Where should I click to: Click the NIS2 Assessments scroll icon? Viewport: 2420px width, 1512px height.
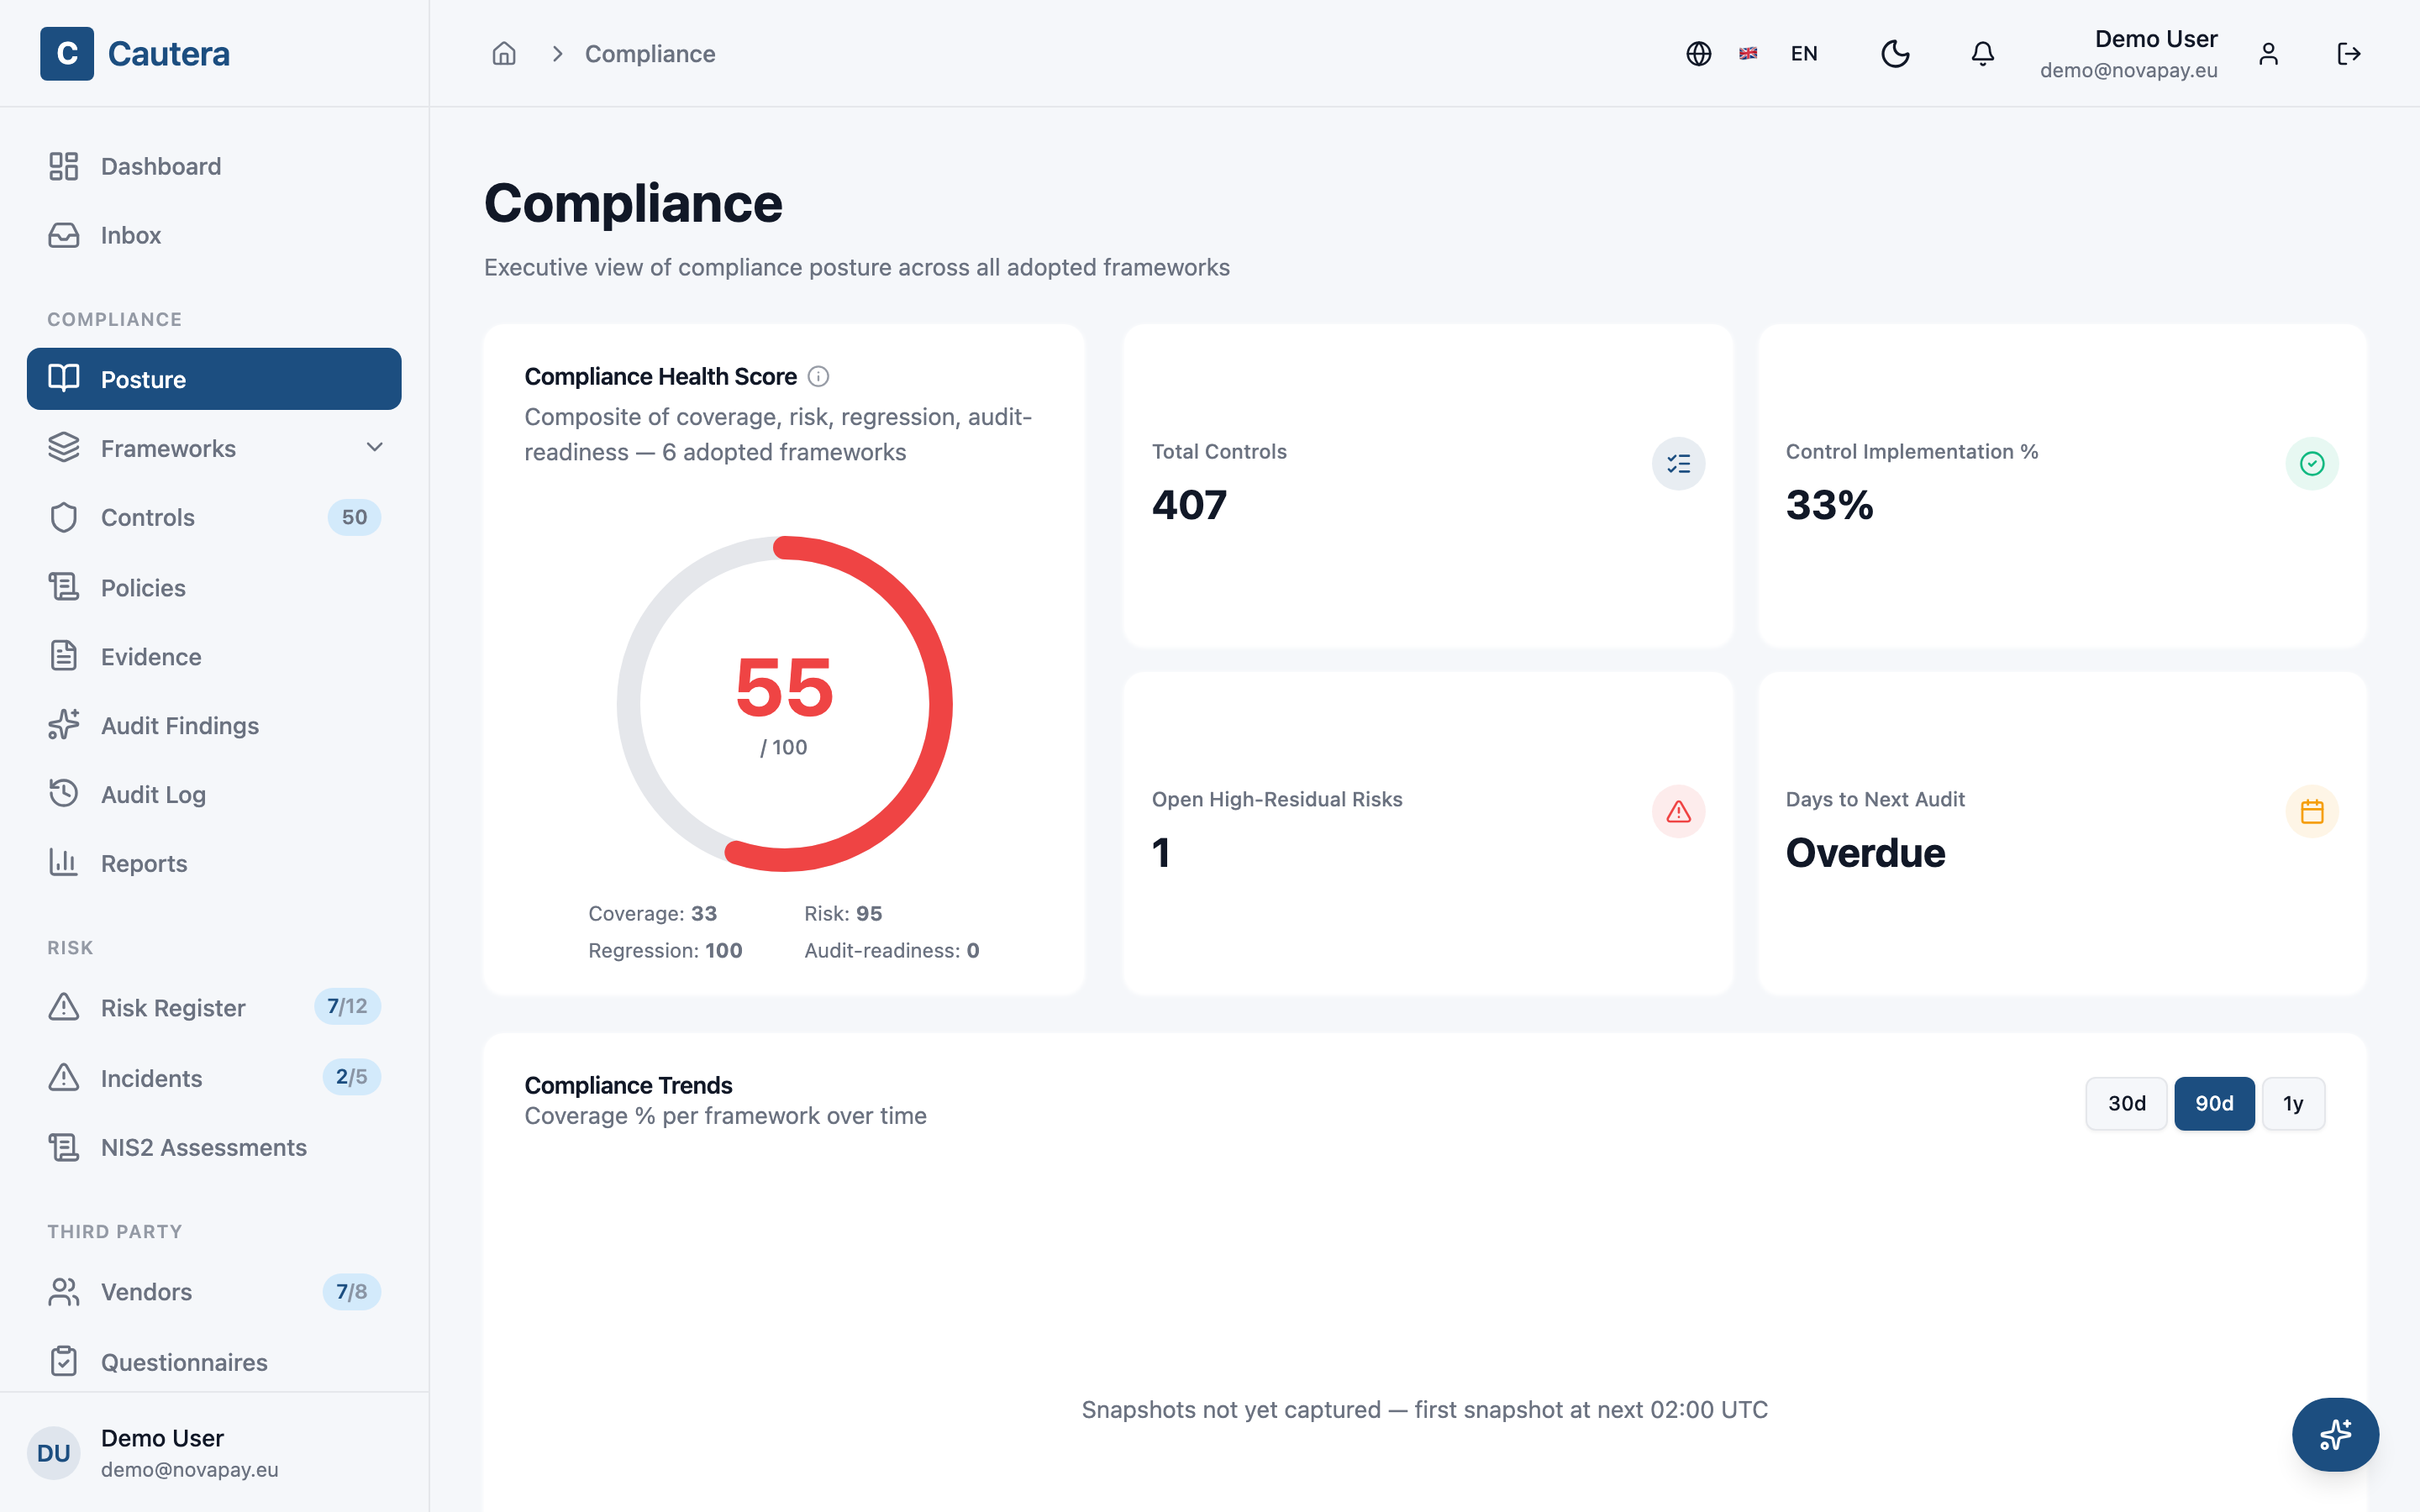tap(64, 1147)
